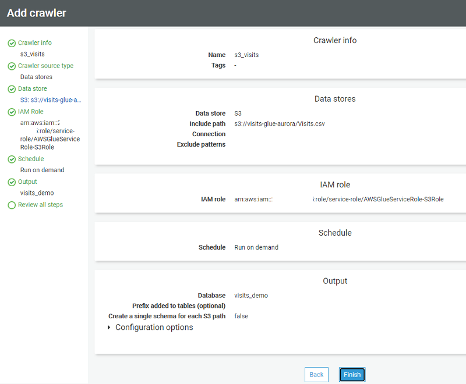Open the Crawler info step
Screen dimensions: 466x384
pyautogui.click(x=34, y=43)
